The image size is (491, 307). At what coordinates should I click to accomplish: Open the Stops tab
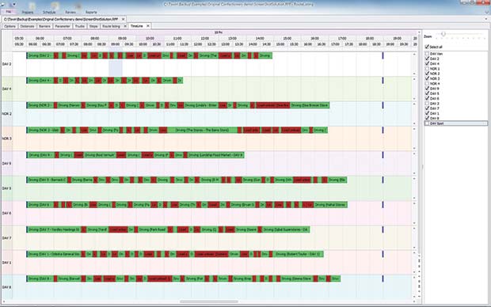(93, 26)
